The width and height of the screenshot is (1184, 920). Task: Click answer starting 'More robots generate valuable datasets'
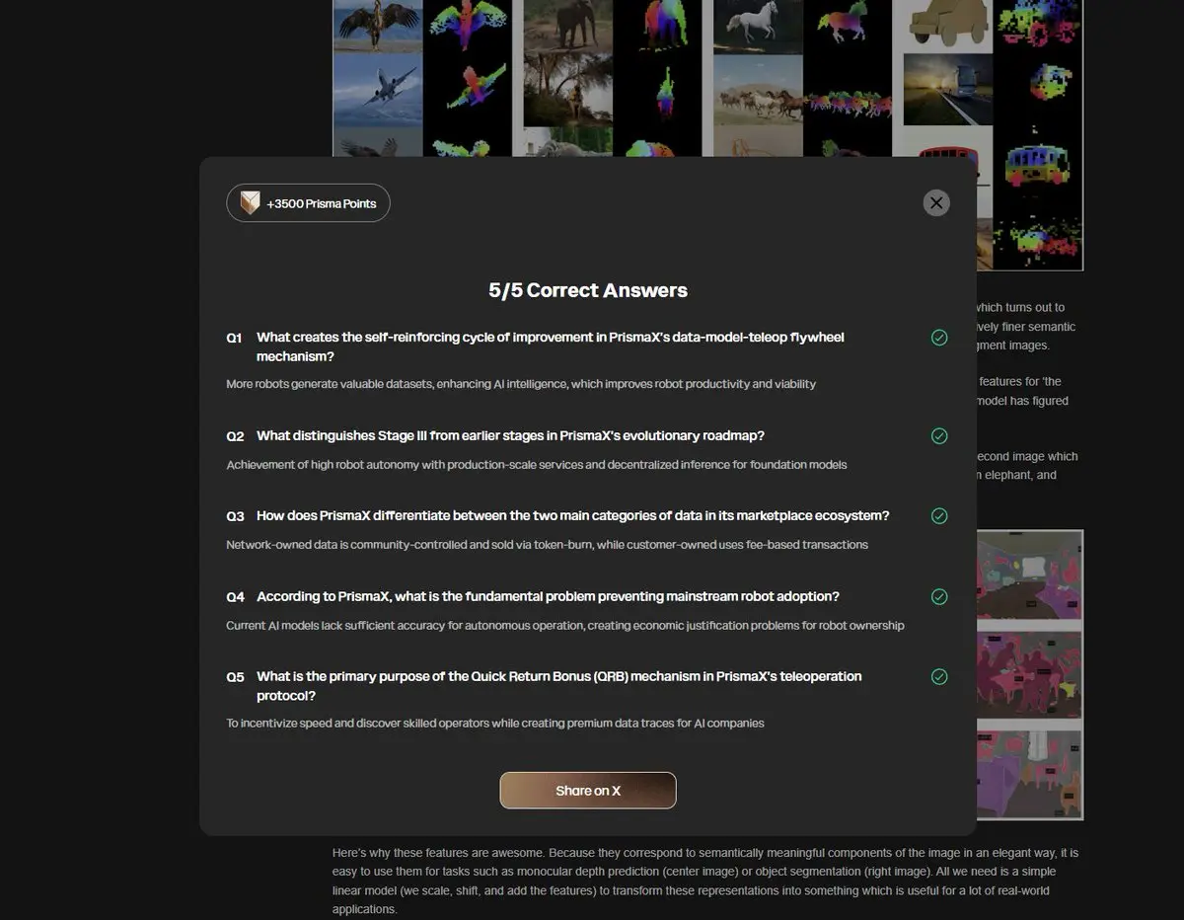pyautogui.click(x=521, y=384)
